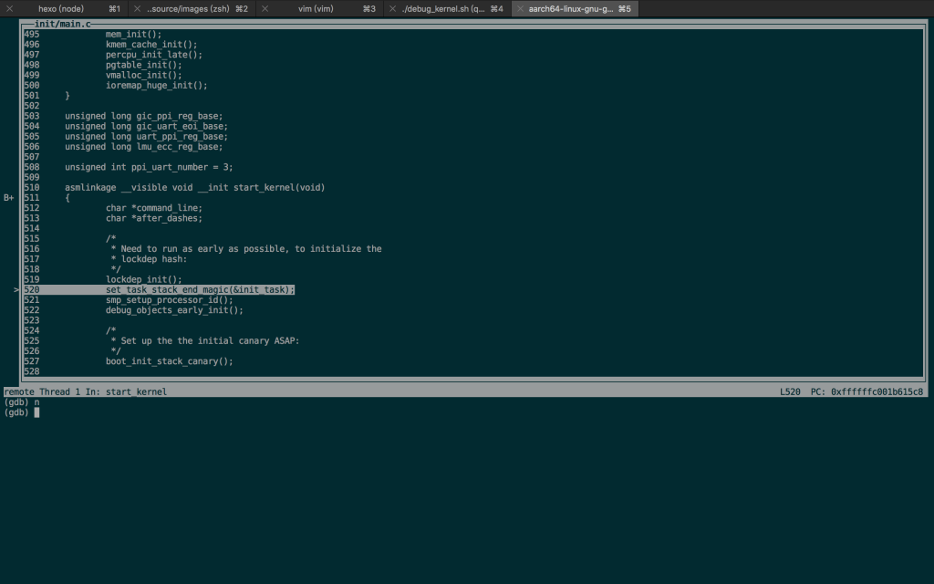Click the percpu_init_late(); line
Viewport: 934px width, 584px height.
tap(153, 55)
